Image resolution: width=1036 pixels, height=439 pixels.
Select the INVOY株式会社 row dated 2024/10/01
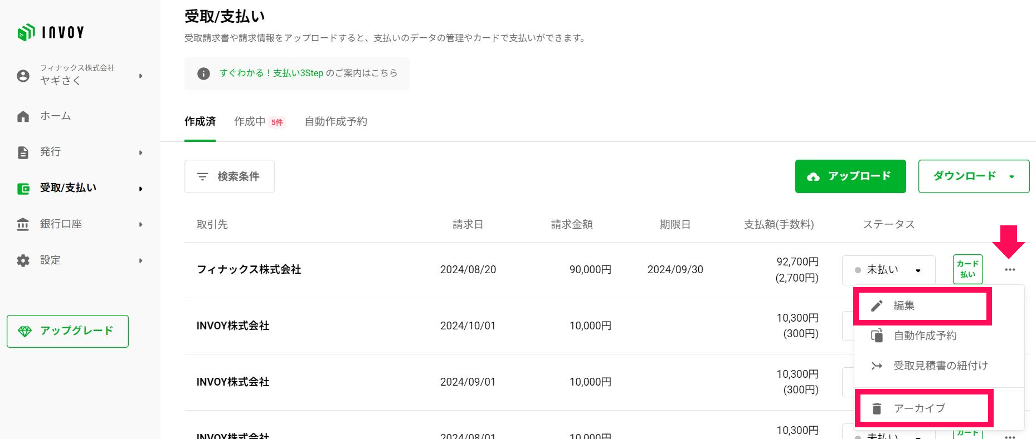coord(233,326)
